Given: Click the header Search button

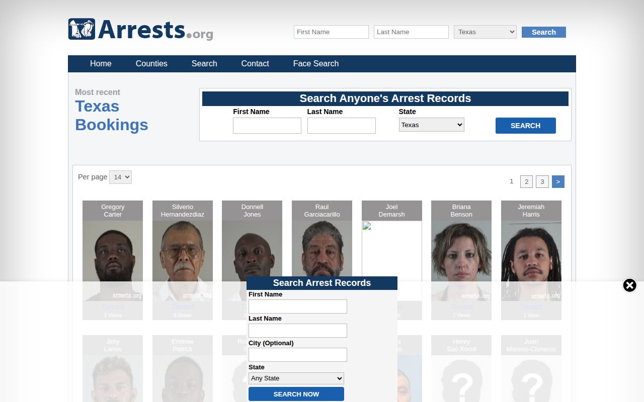Looking at the screenshot, I should pyautogui.click(x=544, y=32).
